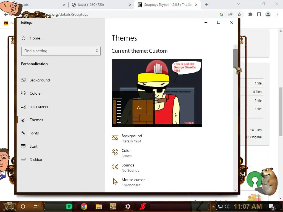Image resolution: width=283 pixels, height=212 pixels.
Task: Open Chrome tab search chevron
Action: tap(239, 4)
